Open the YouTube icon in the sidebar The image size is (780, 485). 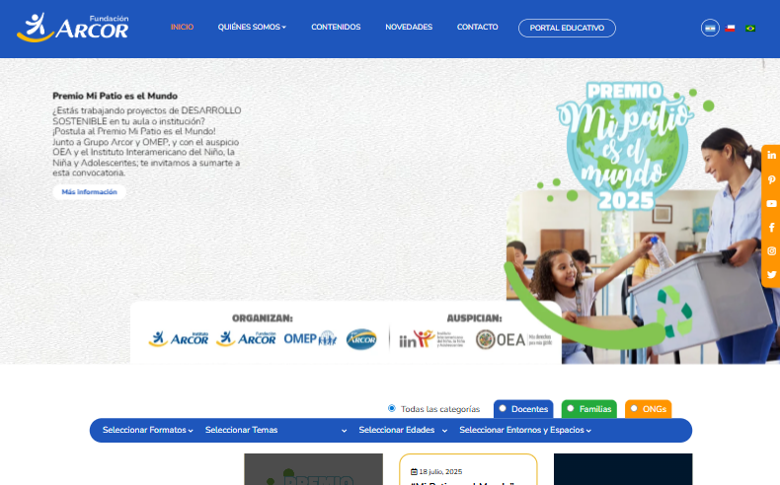tap(771, 203)
